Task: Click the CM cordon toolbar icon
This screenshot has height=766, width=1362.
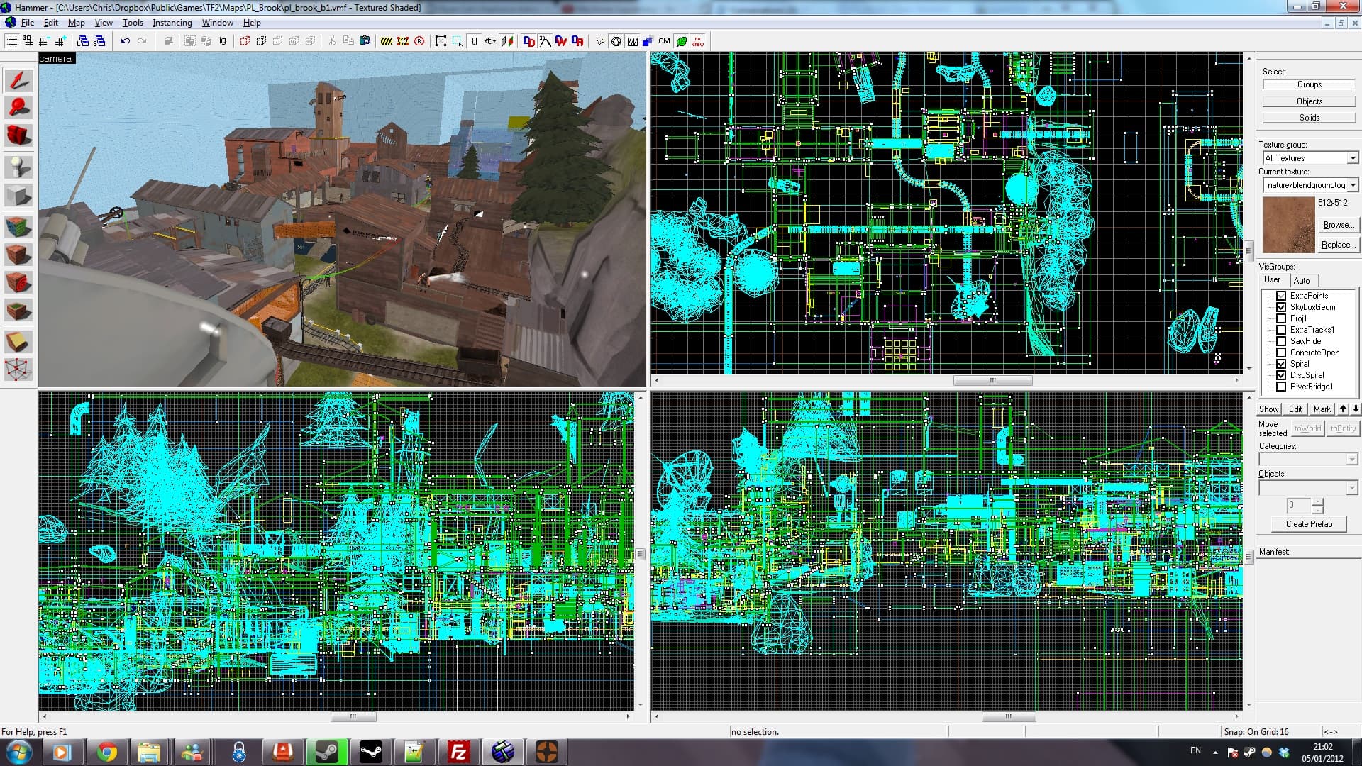Action: tap(664, 41)
